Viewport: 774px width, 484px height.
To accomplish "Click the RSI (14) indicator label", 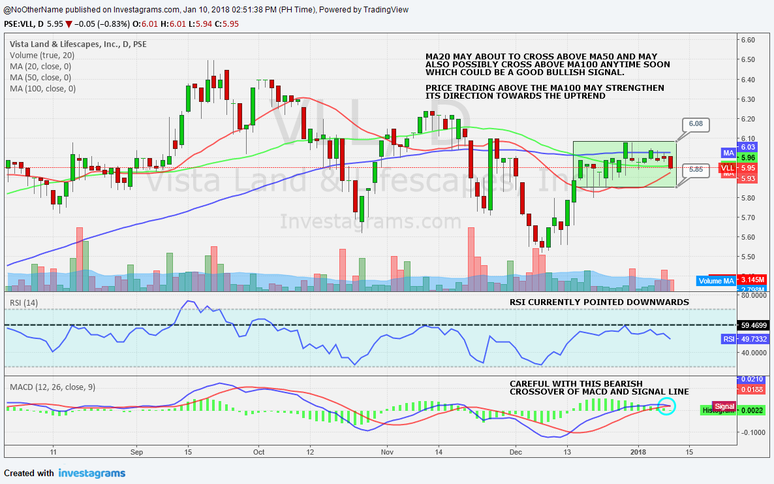I will pos(23,303).
